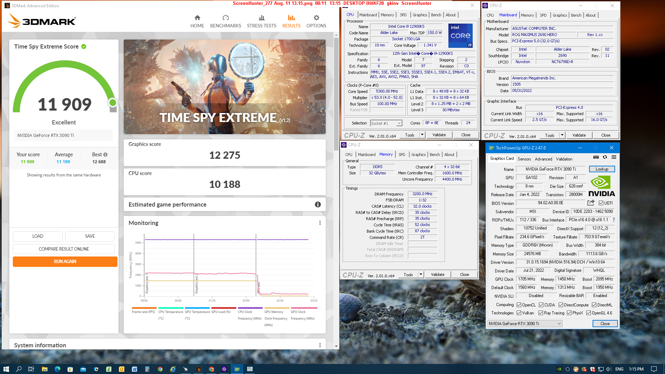Click the Time Spy Extreme banner image
The image size is (665, 374).
point(225,87)
